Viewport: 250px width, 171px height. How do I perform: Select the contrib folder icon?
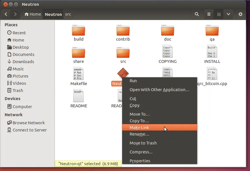[x=123, y=30]
